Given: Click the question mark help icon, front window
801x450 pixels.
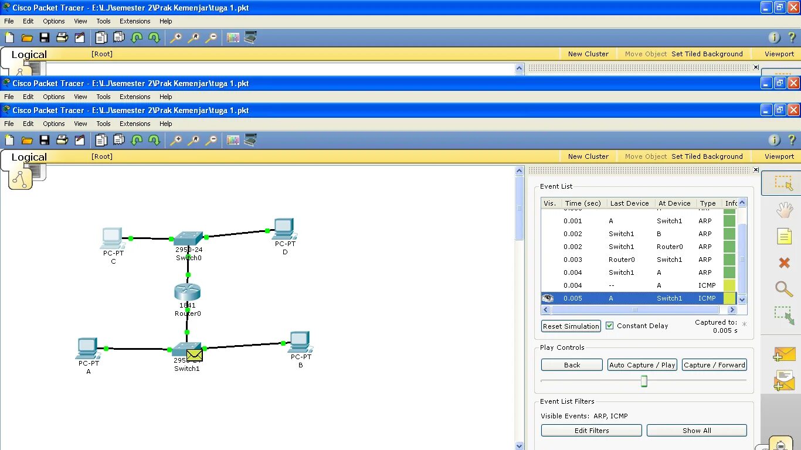Looking at the screenshot, I should (x=792, y=140).
